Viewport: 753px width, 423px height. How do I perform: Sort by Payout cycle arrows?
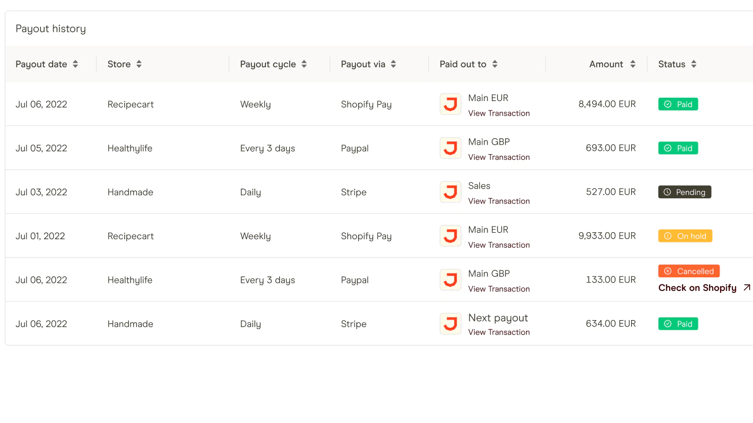tap(304, 64)
